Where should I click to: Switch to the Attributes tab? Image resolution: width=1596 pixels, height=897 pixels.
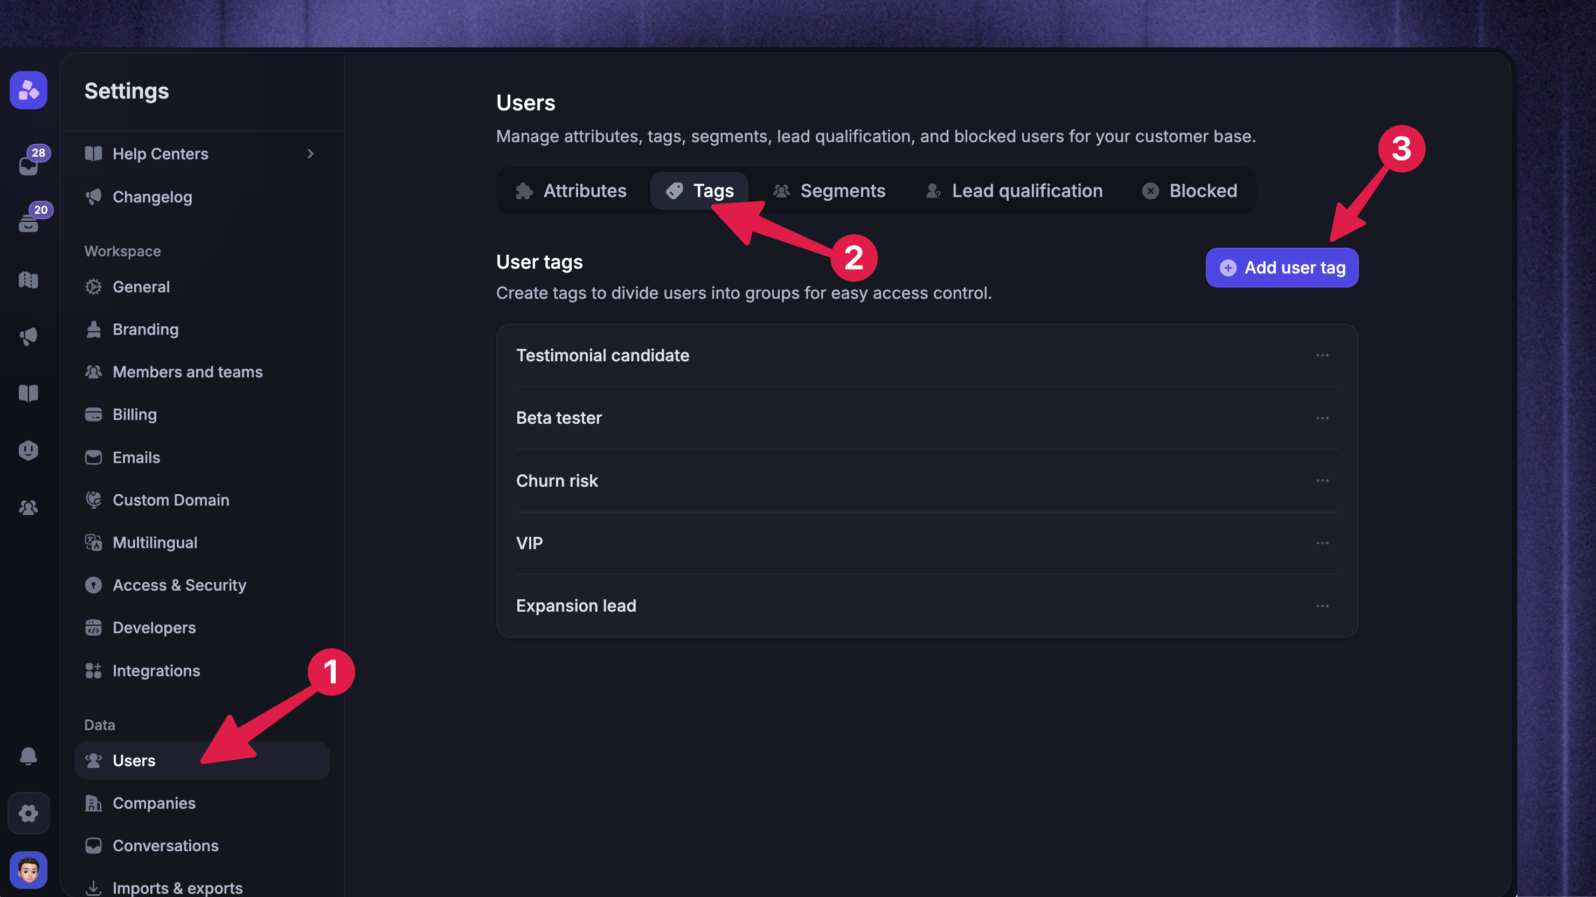[x=571, y=191]
